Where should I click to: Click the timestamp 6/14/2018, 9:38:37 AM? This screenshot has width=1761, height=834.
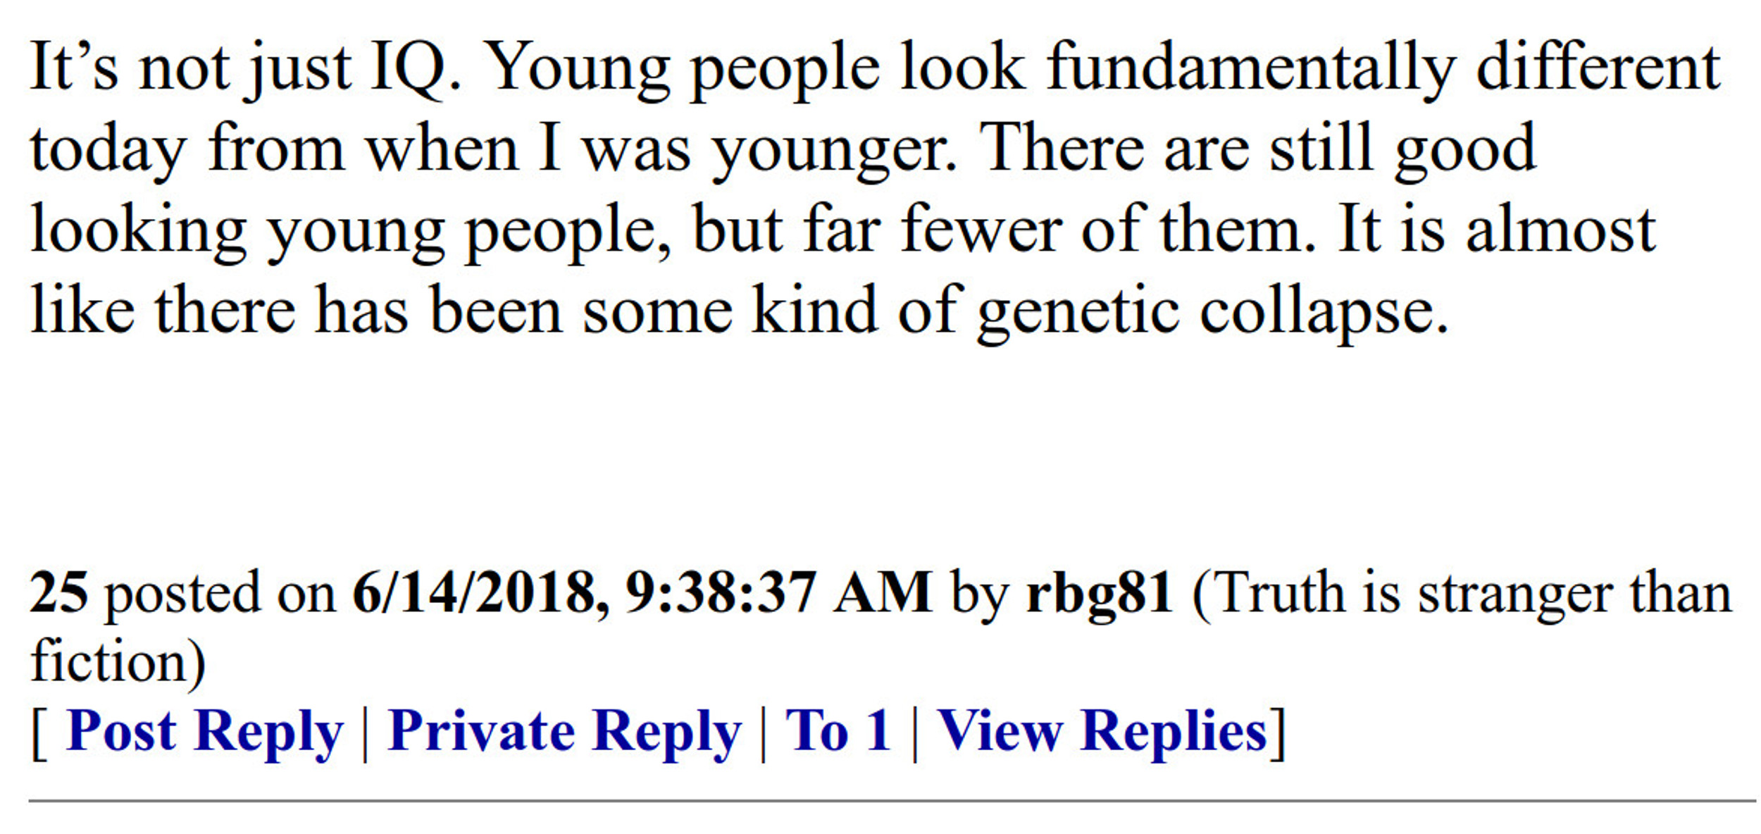[642, 592]
